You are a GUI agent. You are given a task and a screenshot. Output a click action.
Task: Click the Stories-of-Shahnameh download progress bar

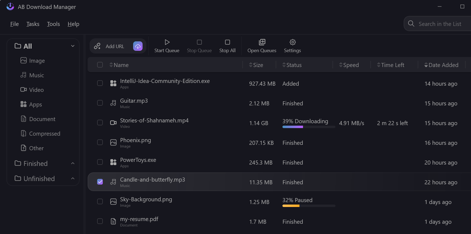(308, 127)
